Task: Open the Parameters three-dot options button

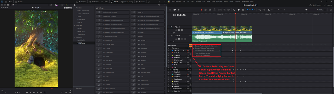Action: [190, 45]
